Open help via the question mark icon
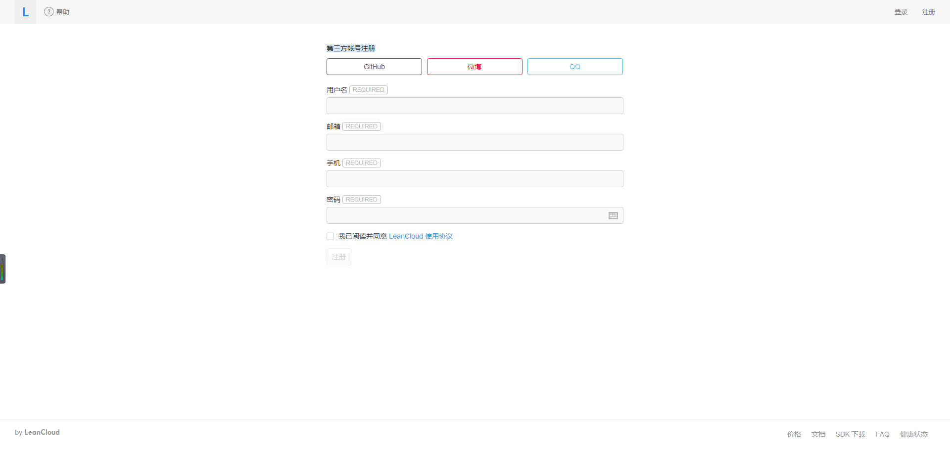Screen dimensions: 950x450 (x=48, y=12)
